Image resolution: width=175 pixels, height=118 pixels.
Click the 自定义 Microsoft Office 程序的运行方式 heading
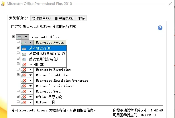(44, 27)
